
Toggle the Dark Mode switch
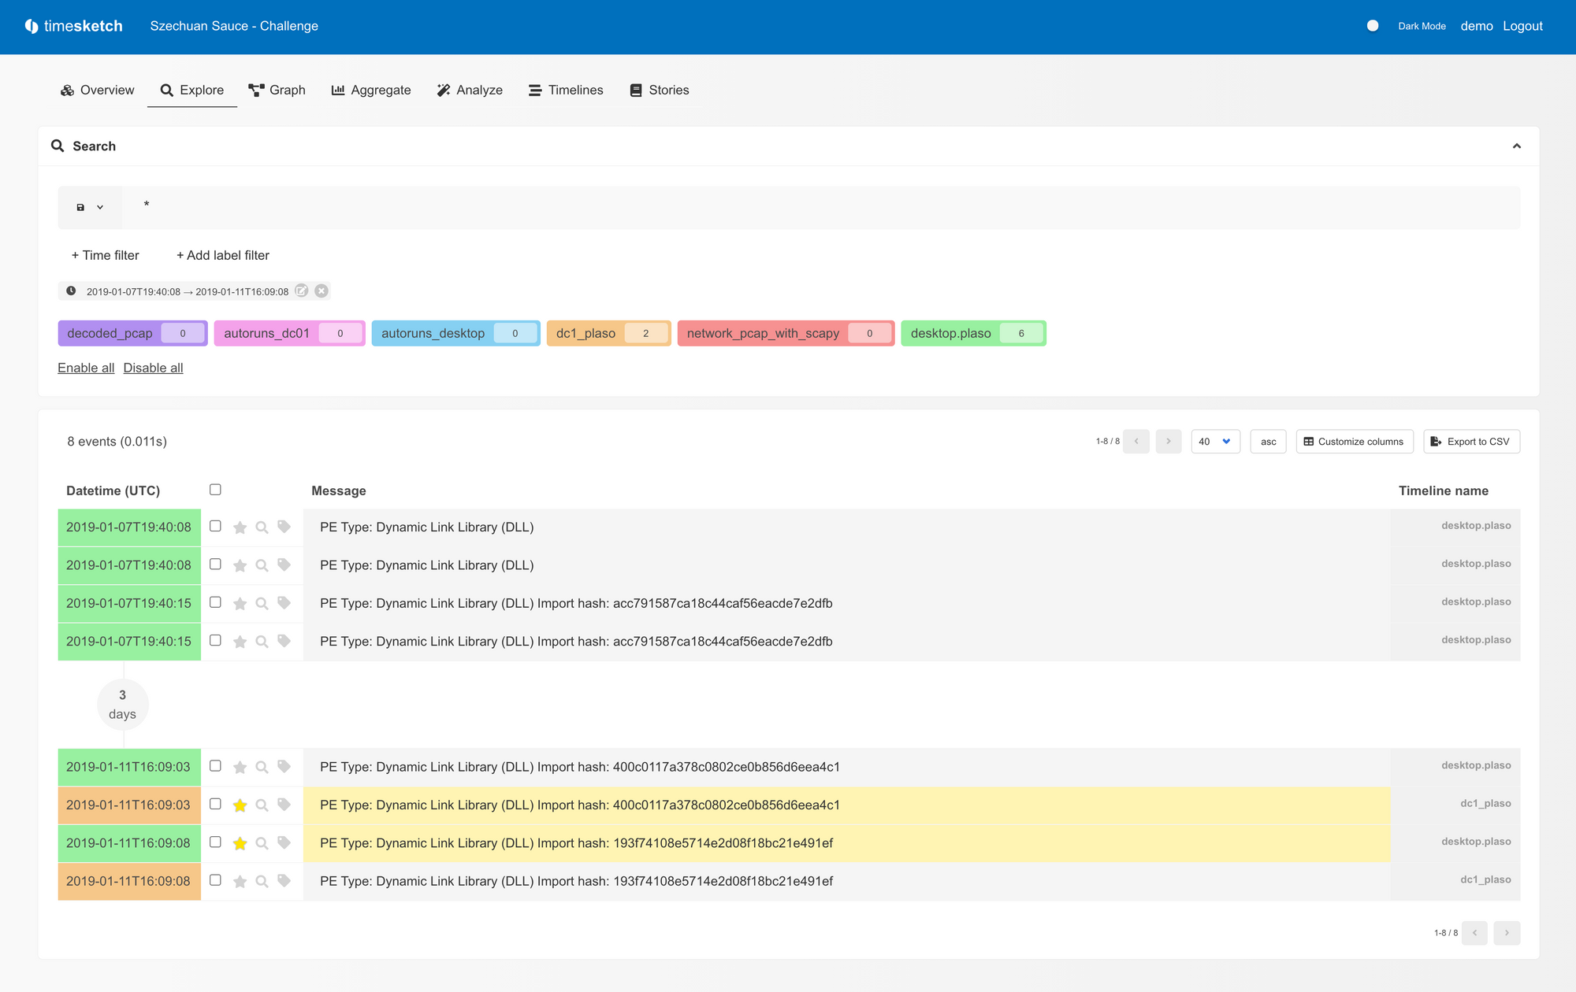[x=1373, y=26]
